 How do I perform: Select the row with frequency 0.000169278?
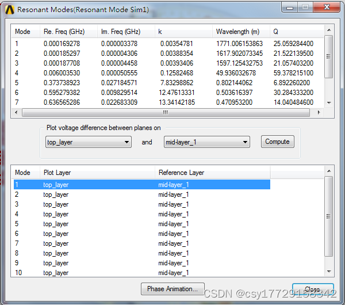point(167,44)
